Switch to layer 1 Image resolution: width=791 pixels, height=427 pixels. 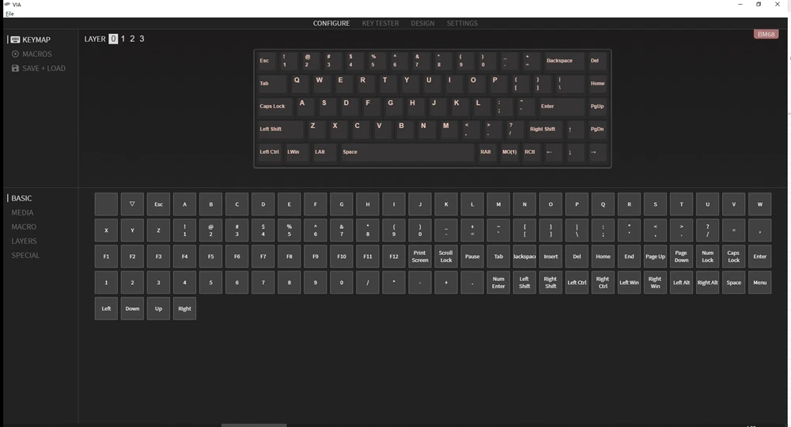(x=123, y=39)
